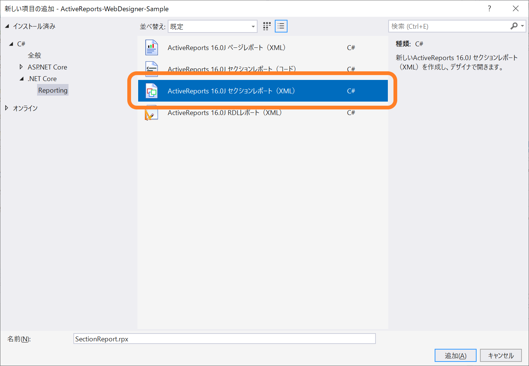Collapse the C# tree node
Image resolution: width=529 pixels, height=366 pixels.
(x=11, y=44)
